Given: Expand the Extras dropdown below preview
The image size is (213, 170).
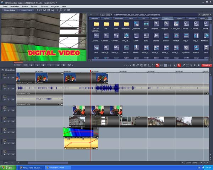Looking at the screenshot, I should click(18, 65).
